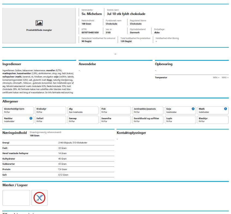
Task: Click the "Mærker / Logoer" section heading
Action: 15,185
